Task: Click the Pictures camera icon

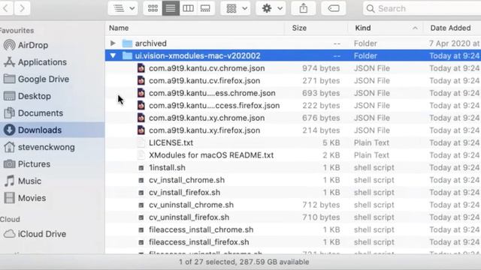Action: pyautogui.click(x=9, y=164)
